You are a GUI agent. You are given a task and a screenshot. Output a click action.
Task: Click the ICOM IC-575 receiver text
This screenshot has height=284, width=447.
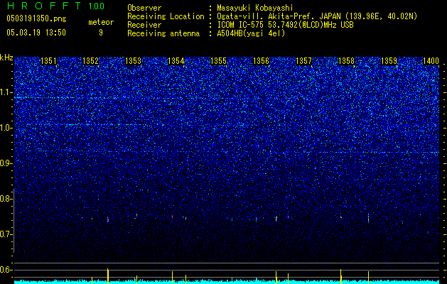click(x=285, y=25)
